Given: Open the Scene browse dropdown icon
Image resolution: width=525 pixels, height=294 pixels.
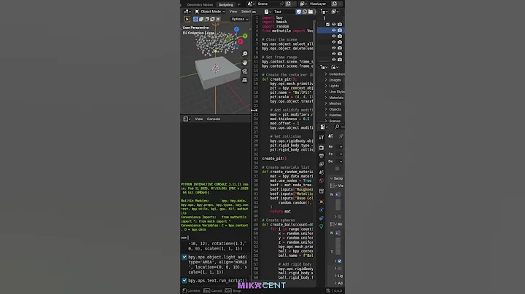Looking at the screenshot, I should point(251,4).
